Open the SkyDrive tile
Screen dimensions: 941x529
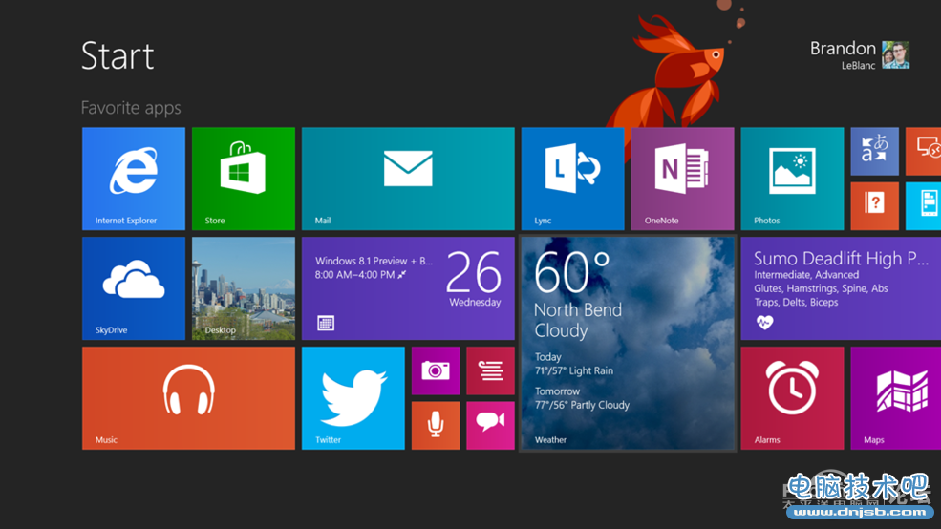[134, 288]
